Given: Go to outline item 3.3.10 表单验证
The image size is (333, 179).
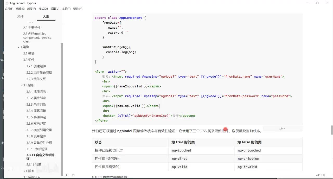Looking at the screenshot, I should [x=37, y=149].
